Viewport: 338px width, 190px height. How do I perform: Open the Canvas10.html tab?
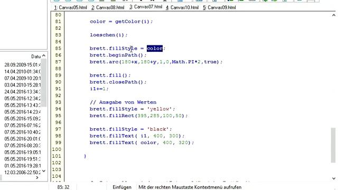click(x=182, y=7)
